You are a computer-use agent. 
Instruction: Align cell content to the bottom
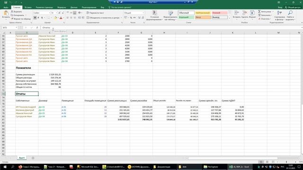(75, 13)
